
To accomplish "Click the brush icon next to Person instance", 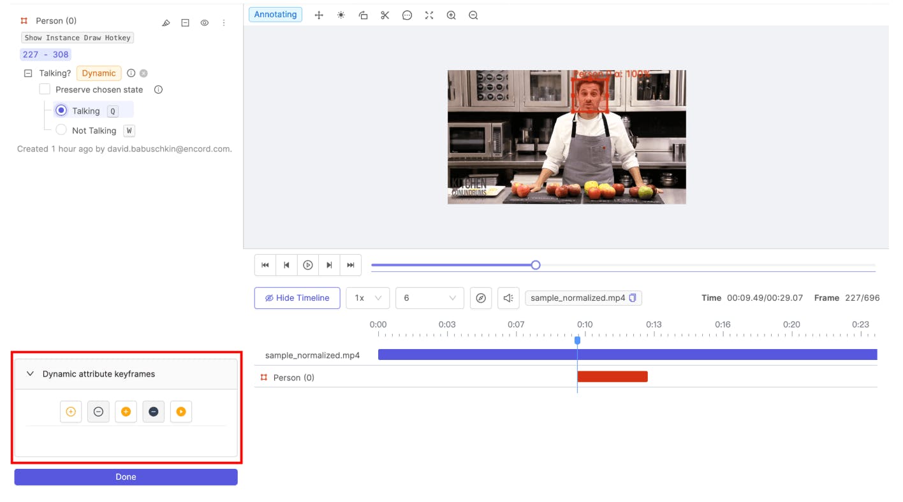I will click(x=166, y=22).
